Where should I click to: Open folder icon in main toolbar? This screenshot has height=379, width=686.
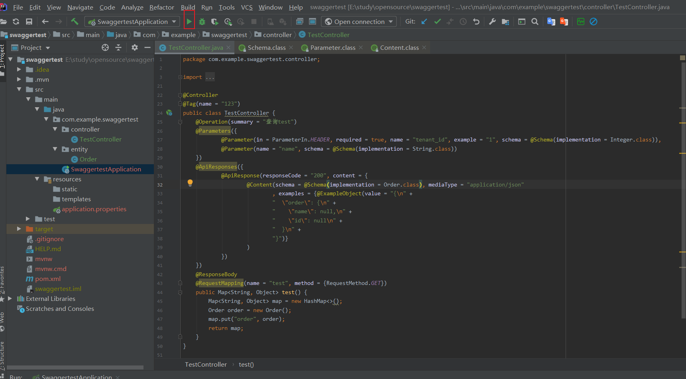(4, 22)
